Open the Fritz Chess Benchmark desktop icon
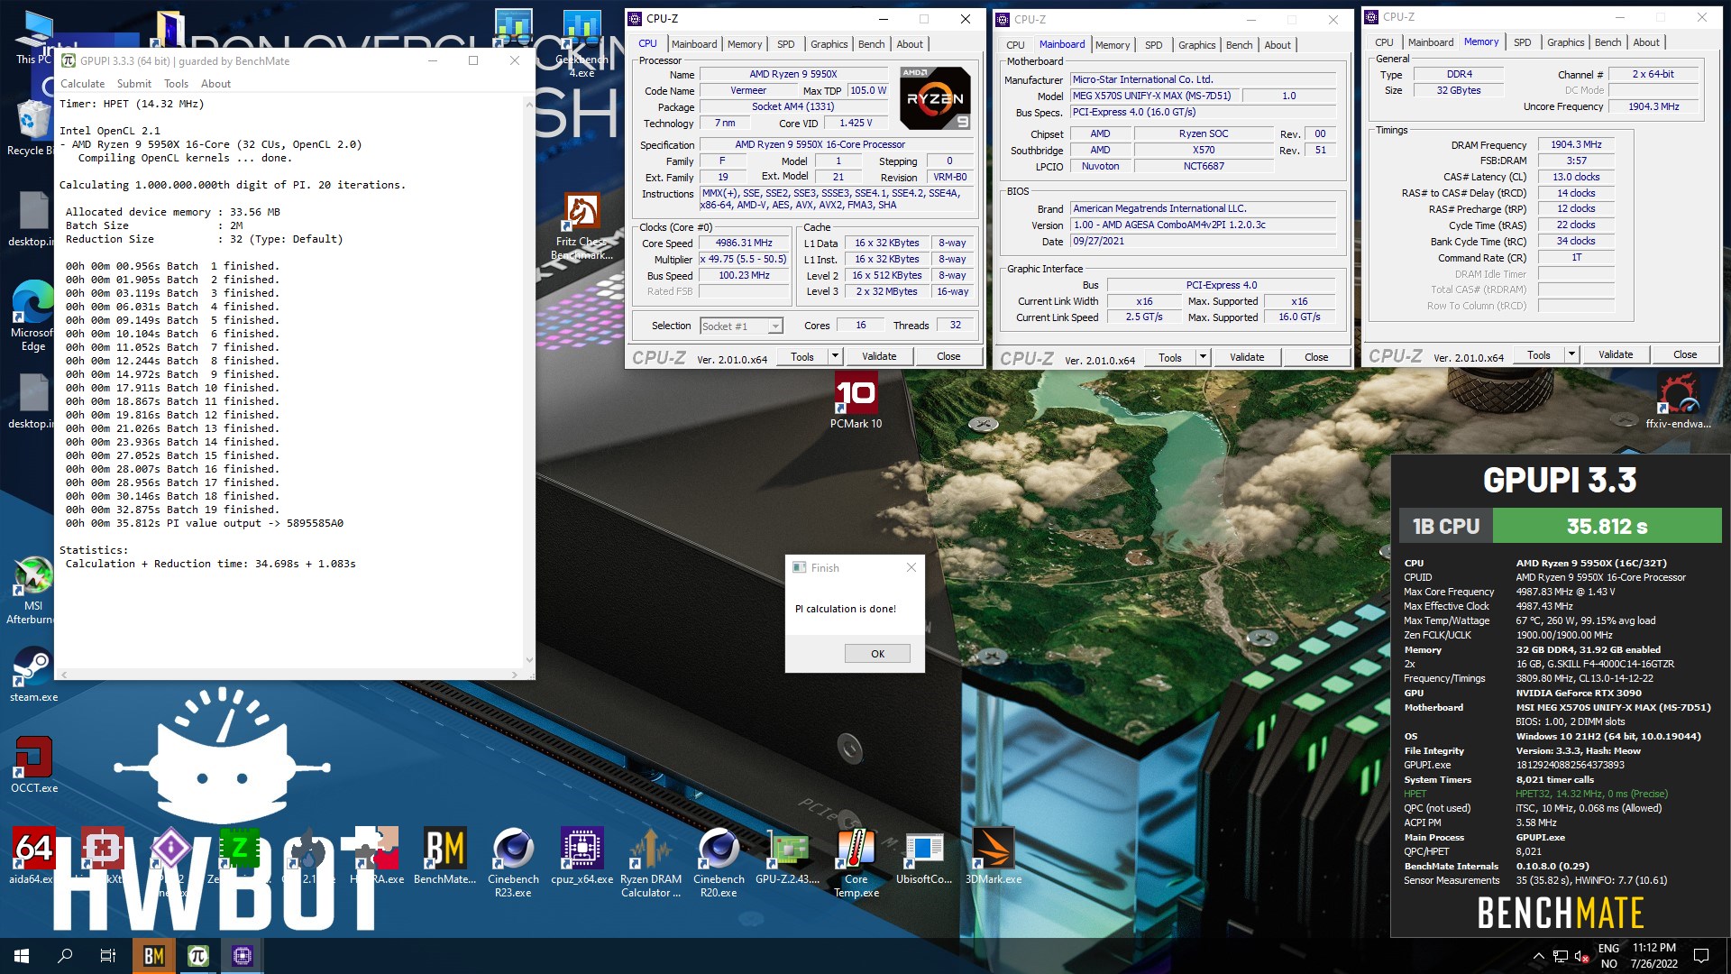 point(582,225)
